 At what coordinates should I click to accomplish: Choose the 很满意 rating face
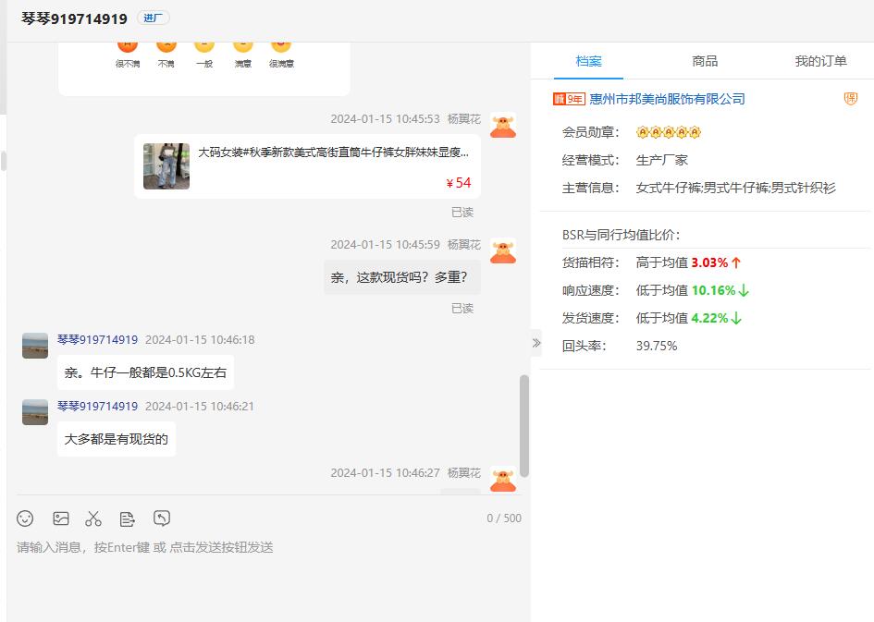pyautogui.click(x=281, y=48)
